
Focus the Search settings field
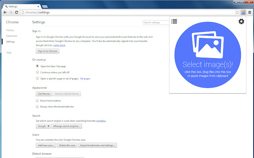tap(156, 23)
